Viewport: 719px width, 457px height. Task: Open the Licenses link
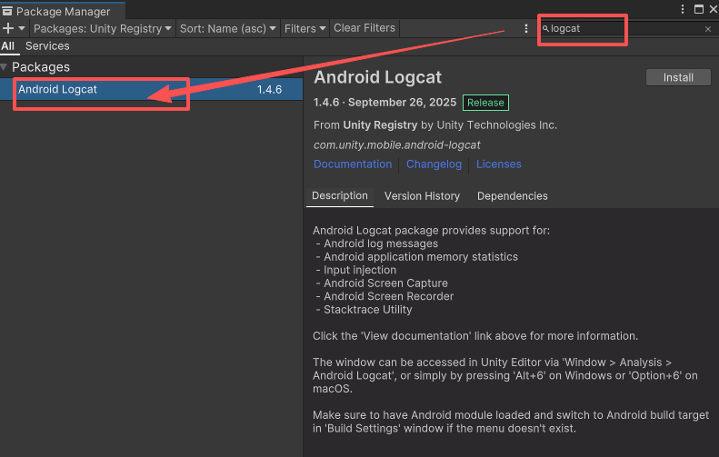[x=498, y=164]
